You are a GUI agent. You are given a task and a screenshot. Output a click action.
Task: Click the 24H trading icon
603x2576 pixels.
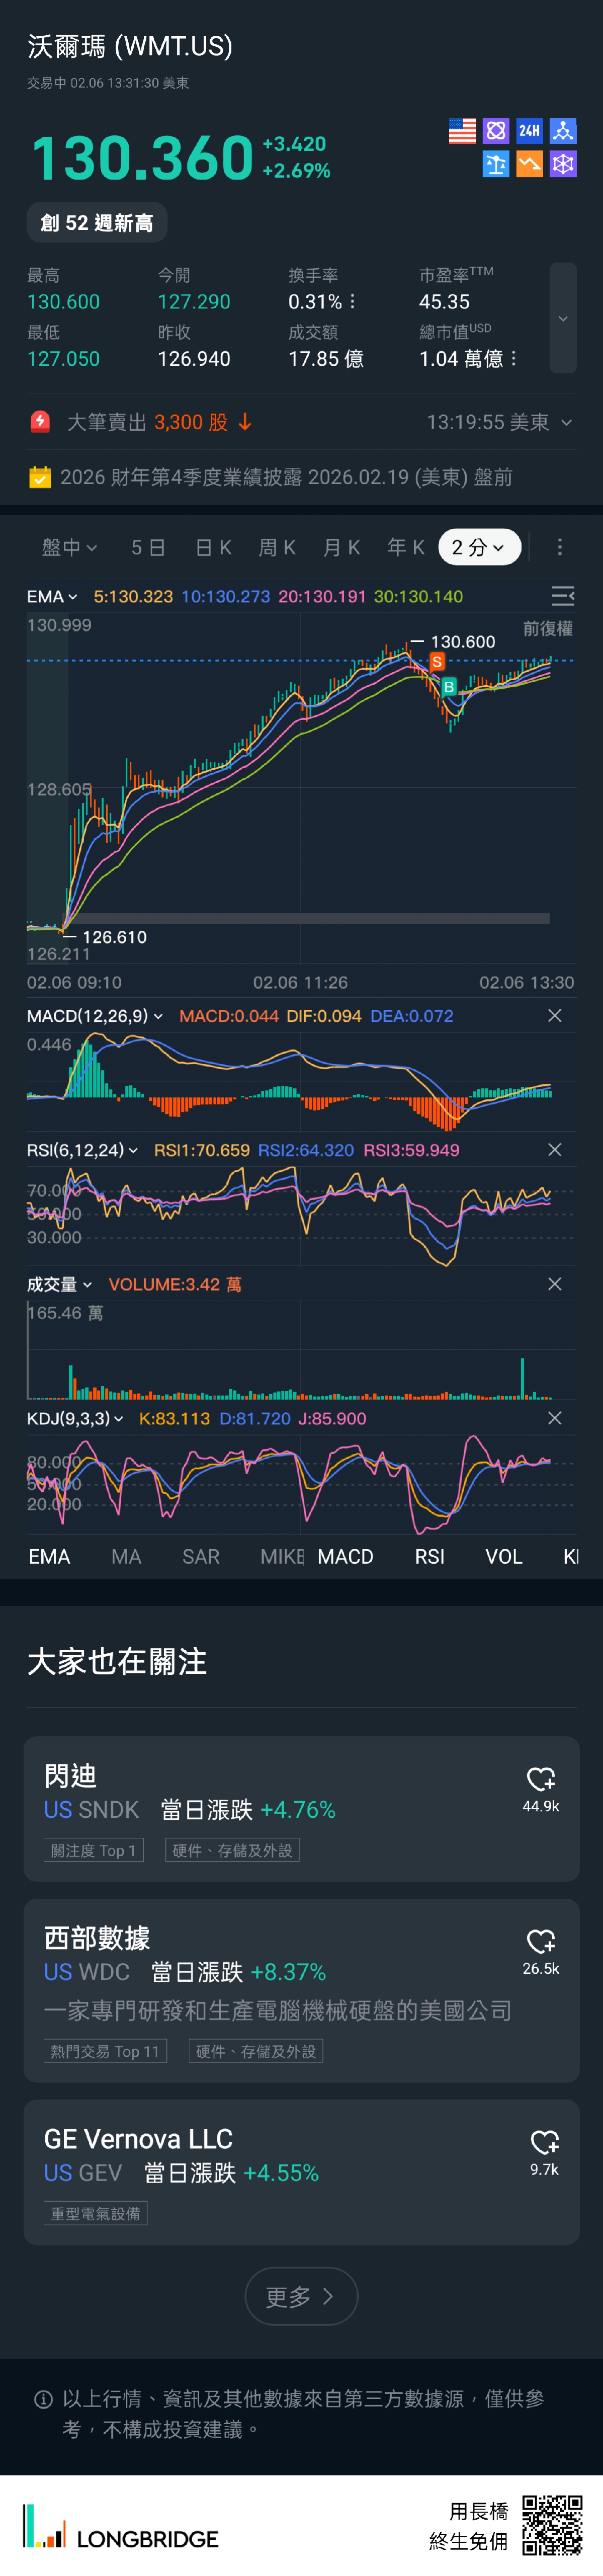[529, 131]
